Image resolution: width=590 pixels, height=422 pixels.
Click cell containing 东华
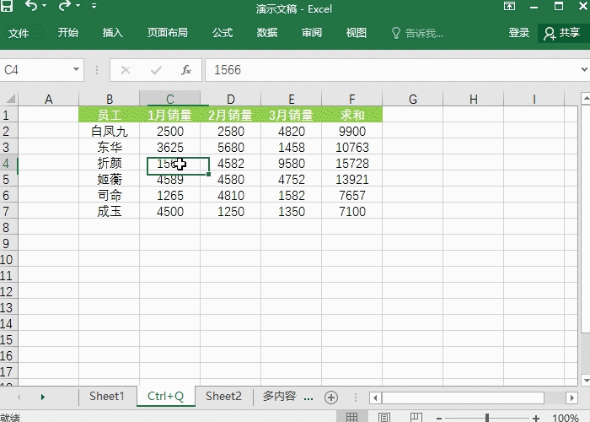click(x=109, y=148)
